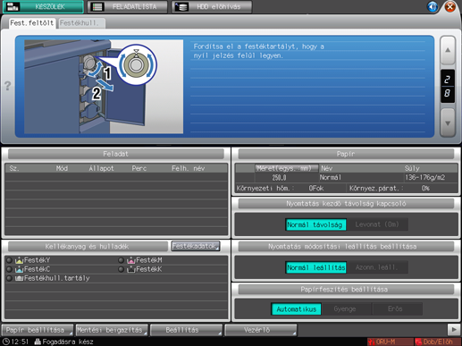Click the Festékhull.tartály waste box icon
Viewport: 462px width, 346px height.
pos(19,278)
